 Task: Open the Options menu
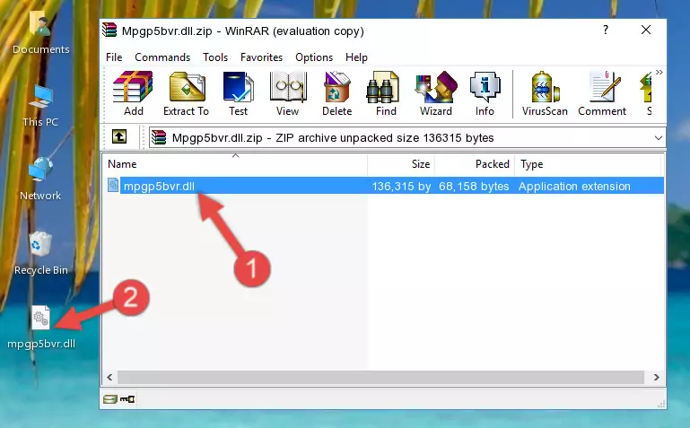tap(314, 57)
